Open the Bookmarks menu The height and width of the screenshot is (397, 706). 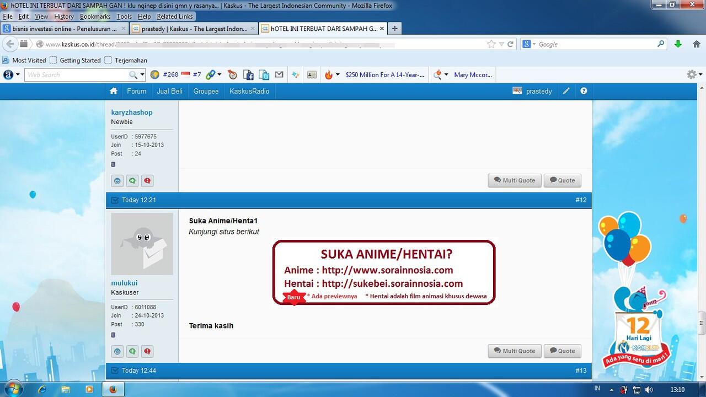click(x=95, y=17)
